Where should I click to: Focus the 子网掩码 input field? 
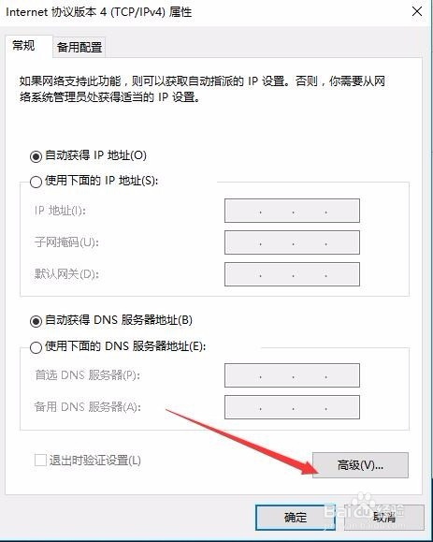point(292,242)
